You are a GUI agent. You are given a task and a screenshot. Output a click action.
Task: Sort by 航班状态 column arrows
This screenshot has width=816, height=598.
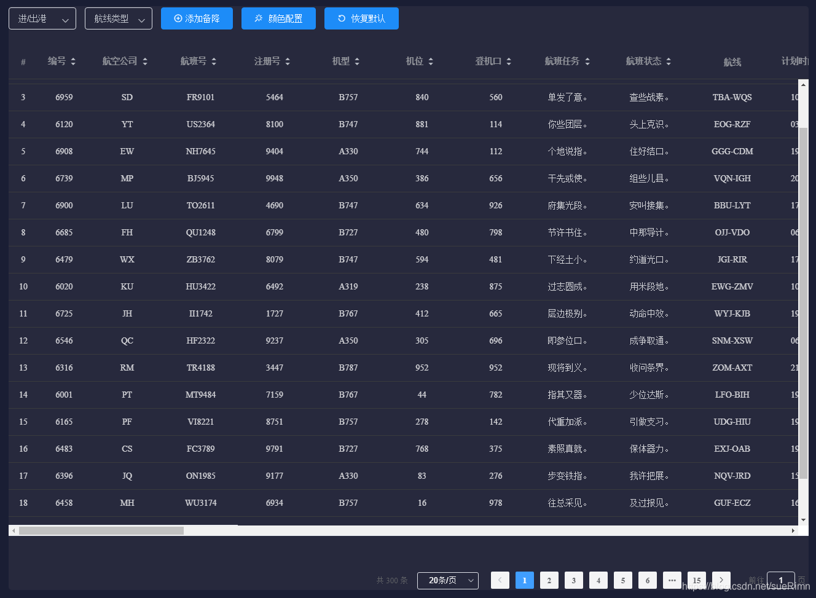click(x=669, y=61)
